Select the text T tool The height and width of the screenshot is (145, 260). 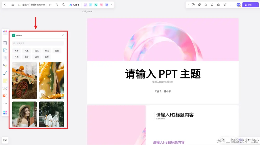5,58
